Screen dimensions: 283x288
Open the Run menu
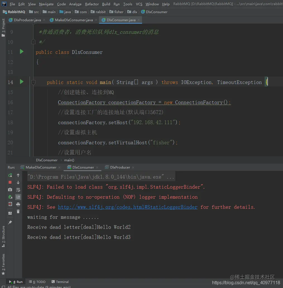117,4
